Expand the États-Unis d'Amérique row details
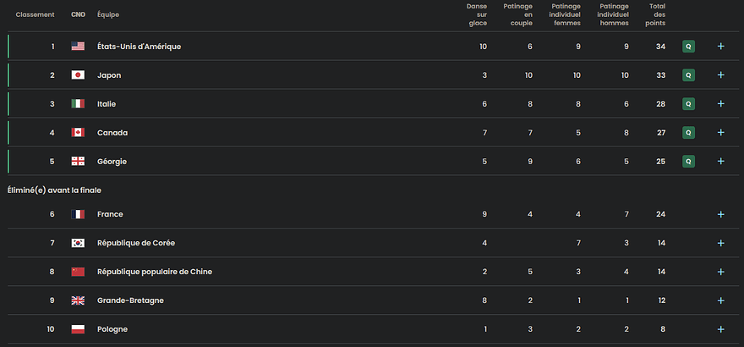744x347 pixels. (x=720, y=47)
